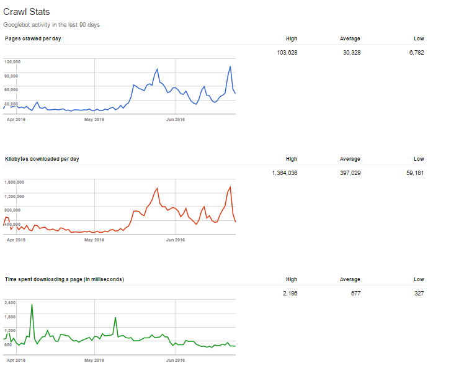Screen dimensions: 451x368
Task: Click the high value 1,364,036
Action: point(284,173)
